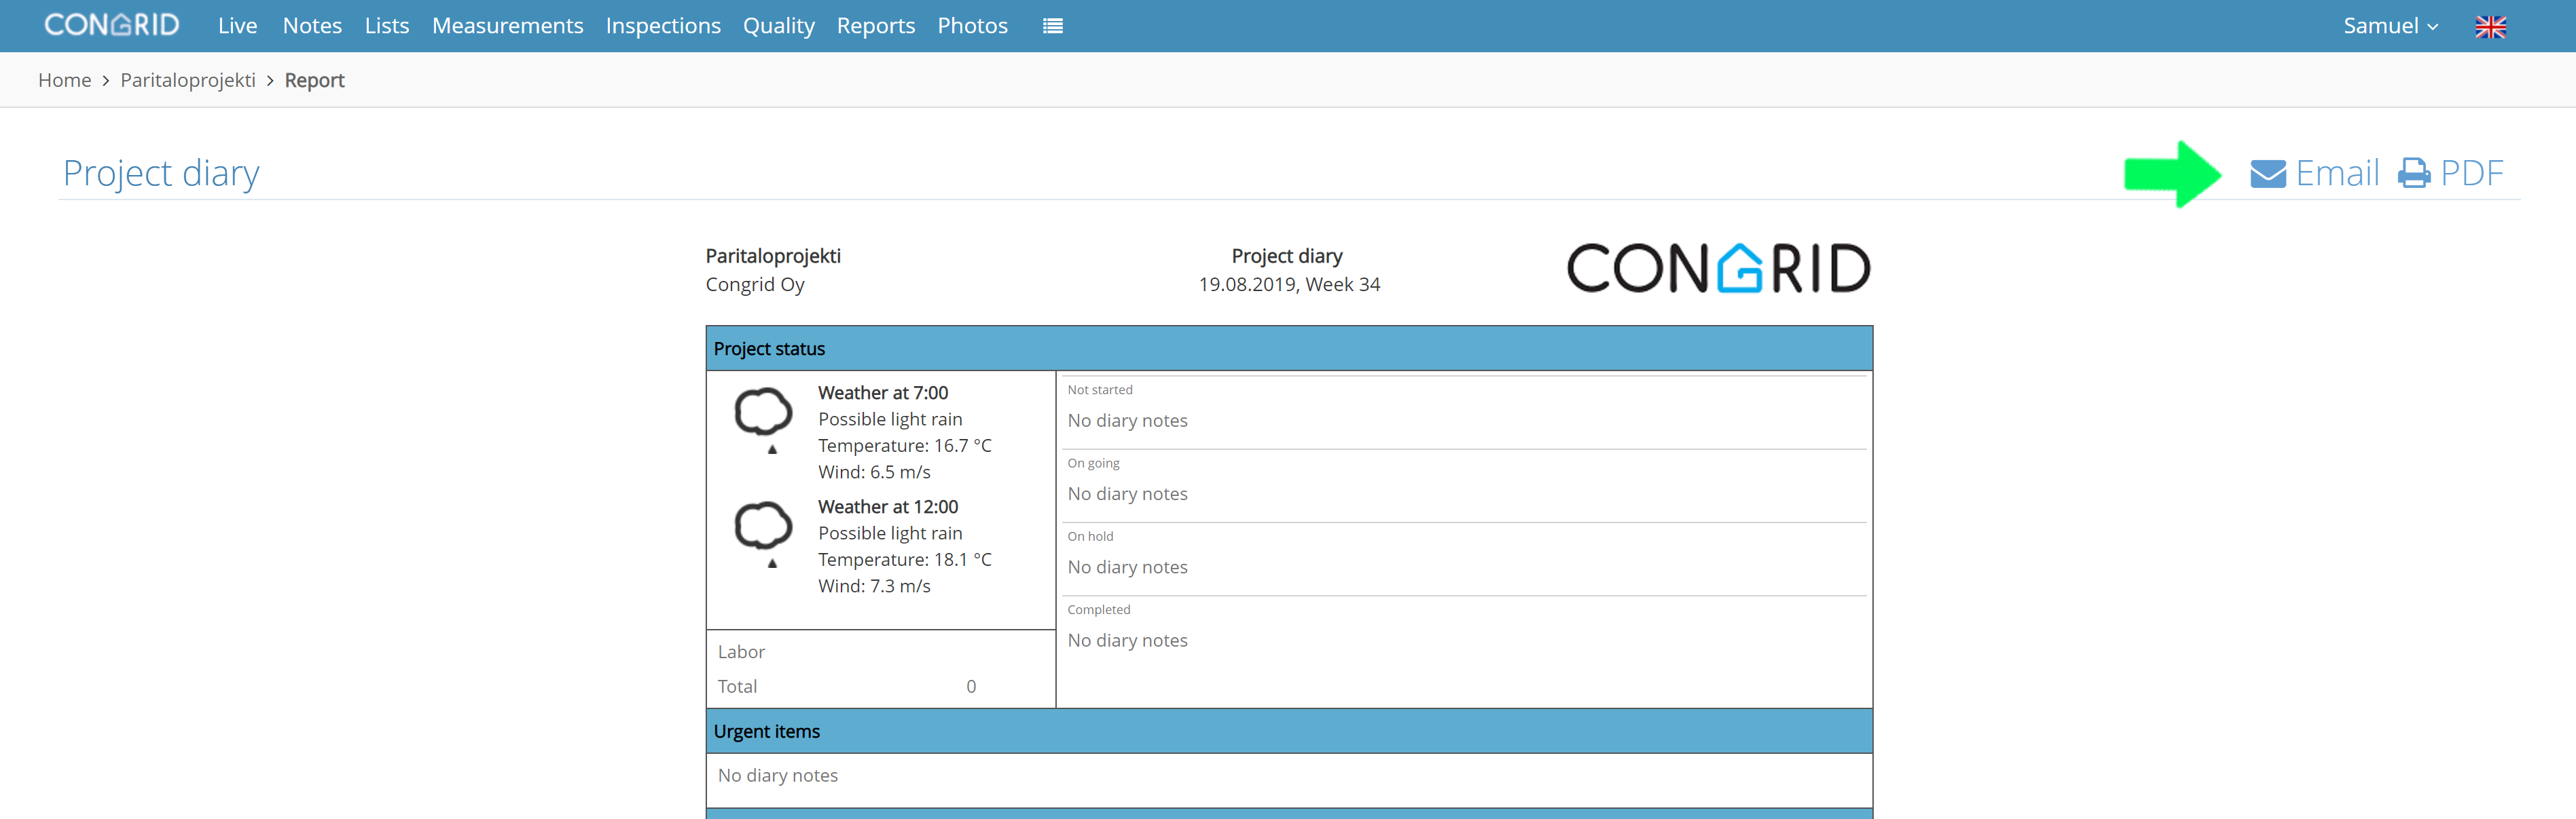Select Inspections in the top navigation

[663, 26]
